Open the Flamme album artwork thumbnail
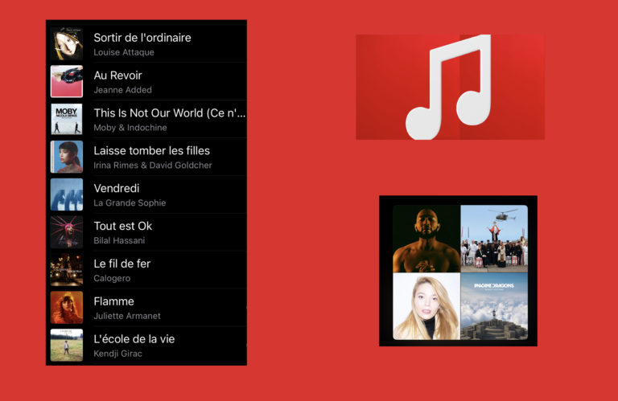 click(67, 307)
